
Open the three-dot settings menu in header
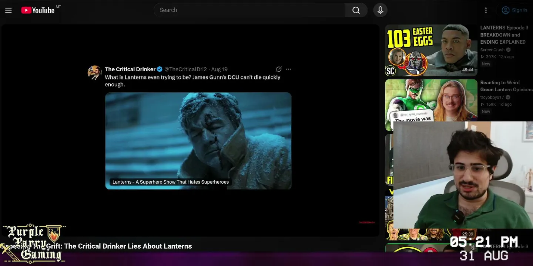pos(486,10)
